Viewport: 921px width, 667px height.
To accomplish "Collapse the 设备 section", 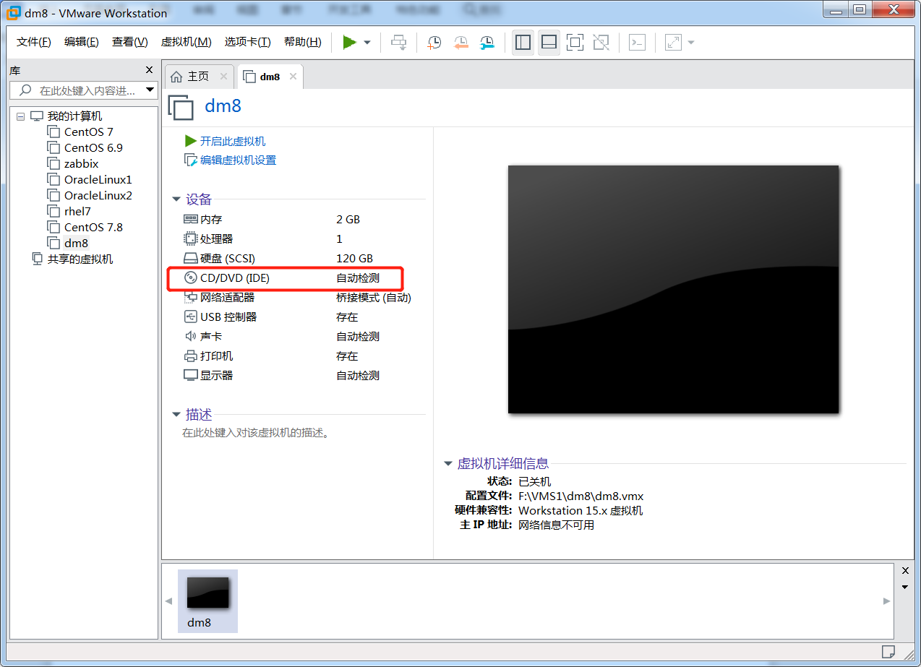I will click(176, 199).
